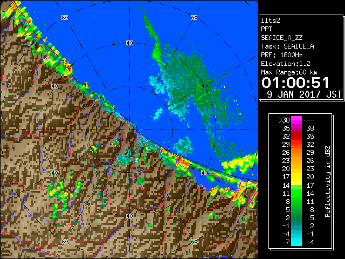Pick the red band of reflectivity scale
The image size is (345, 259).
click(296, 137)
